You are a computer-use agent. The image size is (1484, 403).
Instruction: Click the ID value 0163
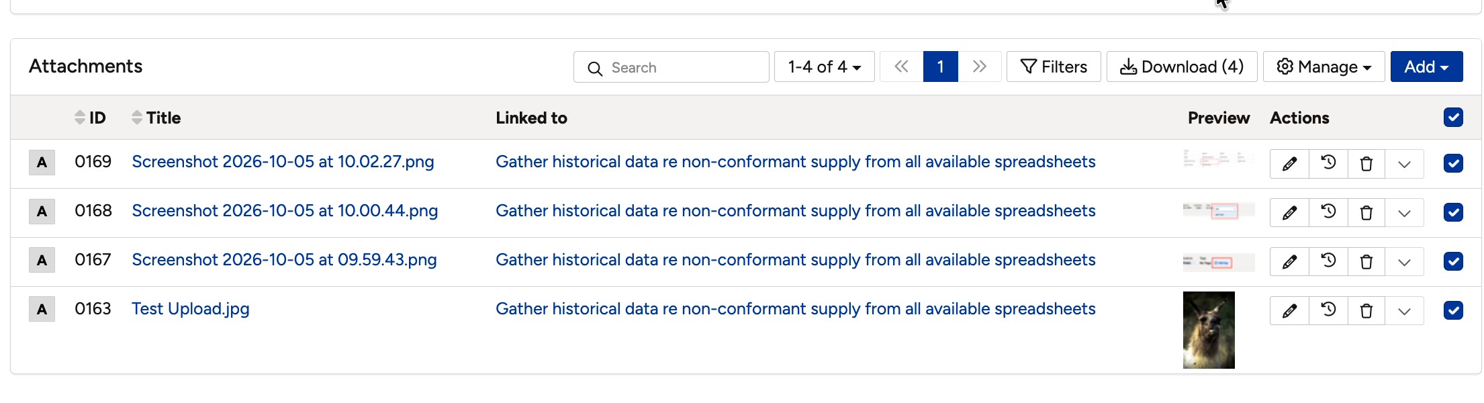tap(93, 309)
